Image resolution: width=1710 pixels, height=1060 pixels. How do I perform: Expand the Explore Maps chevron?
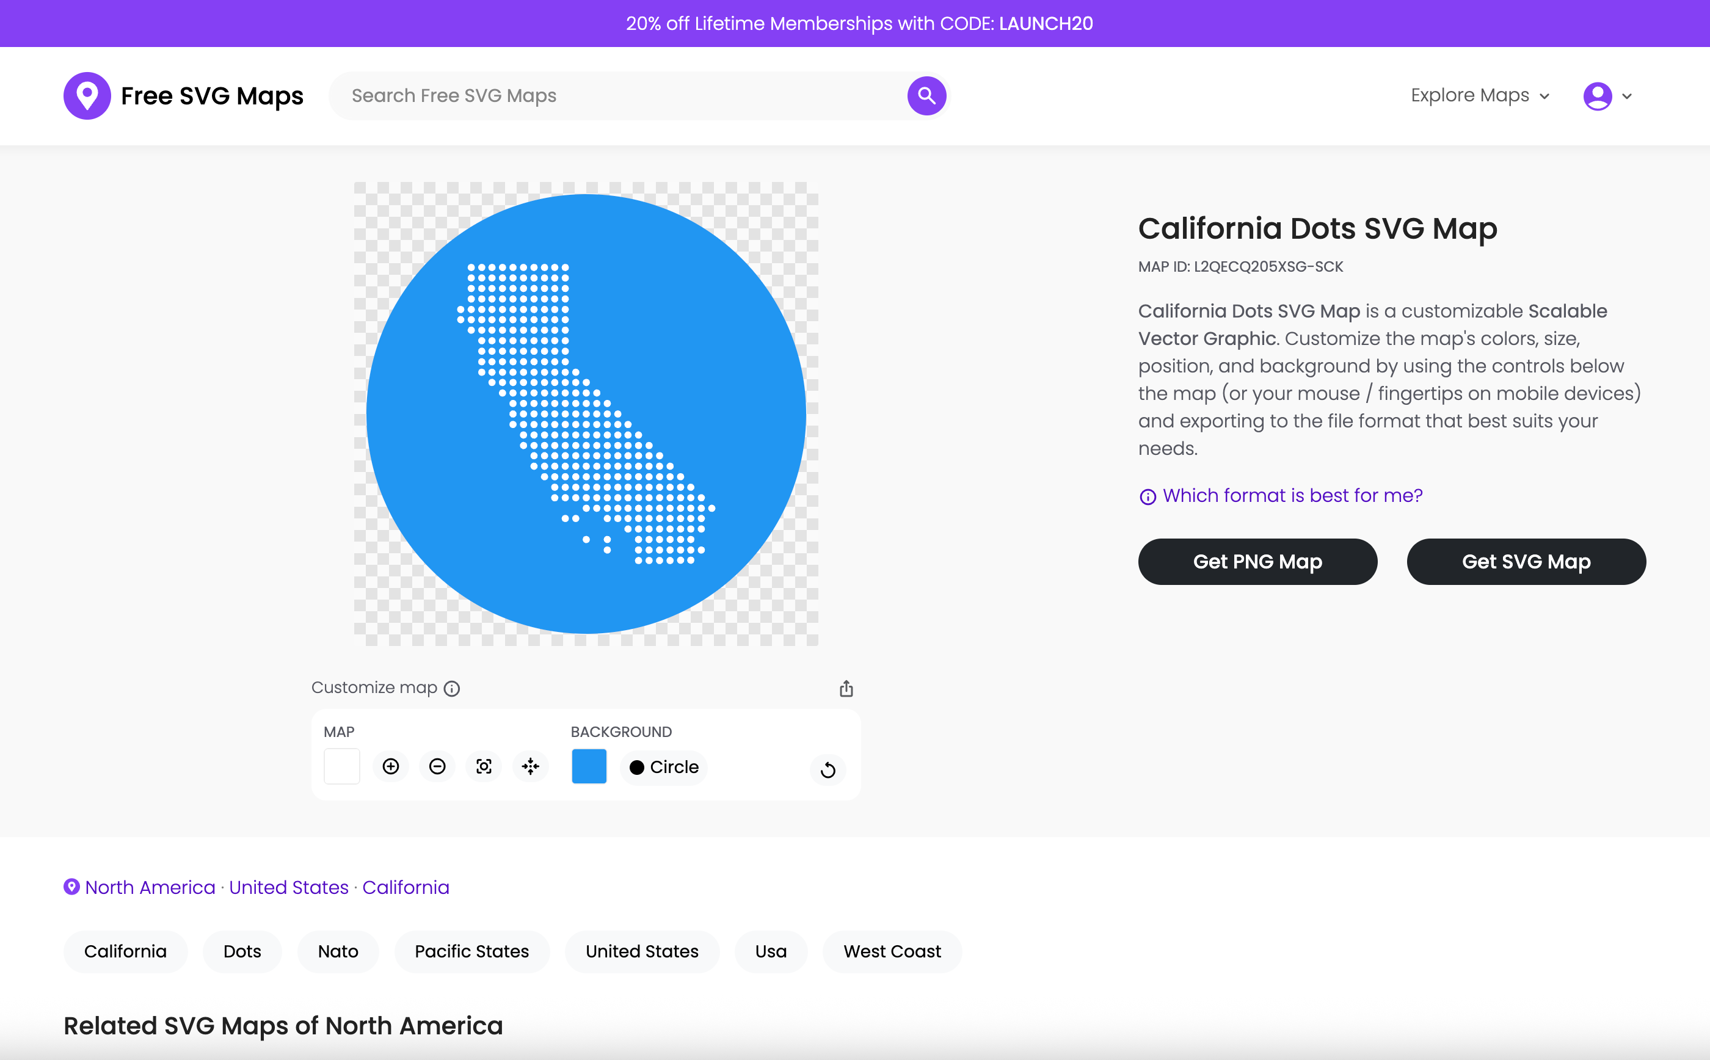(x=1543, y=96)
